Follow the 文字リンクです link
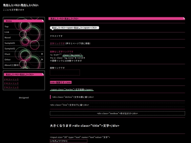Viewport: 191px width, 143px height. 57,43
